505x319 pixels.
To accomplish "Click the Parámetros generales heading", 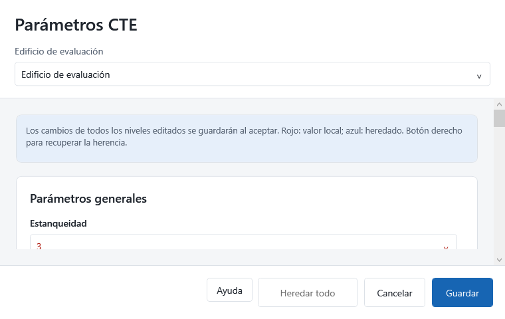I will [88, 199].
